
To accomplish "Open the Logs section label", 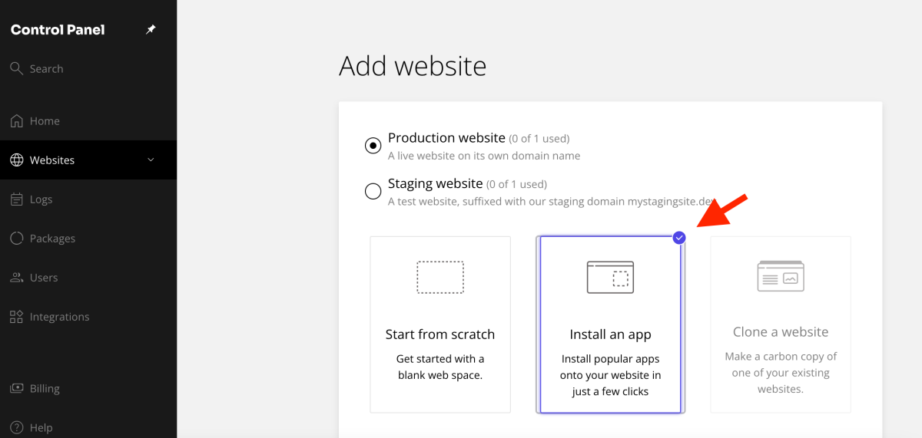I will point(41,199).
